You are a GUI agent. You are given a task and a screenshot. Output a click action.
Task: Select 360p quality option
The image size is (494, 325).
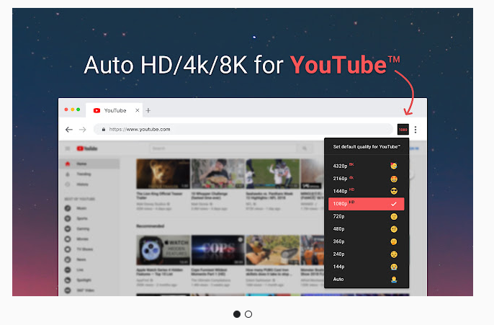[x=366, y=242]
